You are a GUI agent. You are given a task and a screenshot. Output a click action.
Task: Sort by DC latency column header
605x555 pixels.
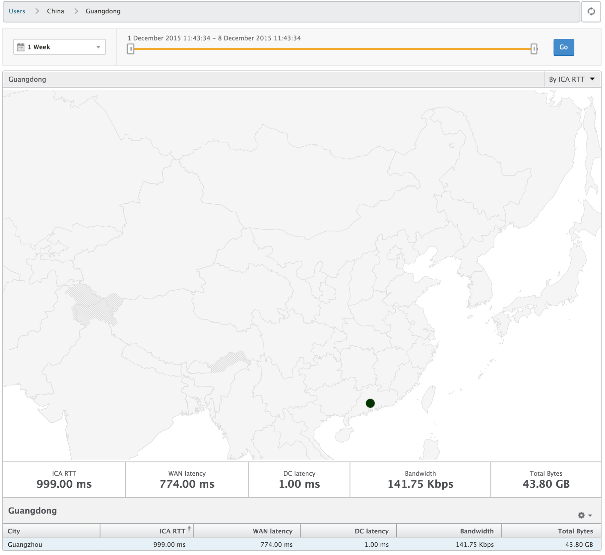click(371, 531)
